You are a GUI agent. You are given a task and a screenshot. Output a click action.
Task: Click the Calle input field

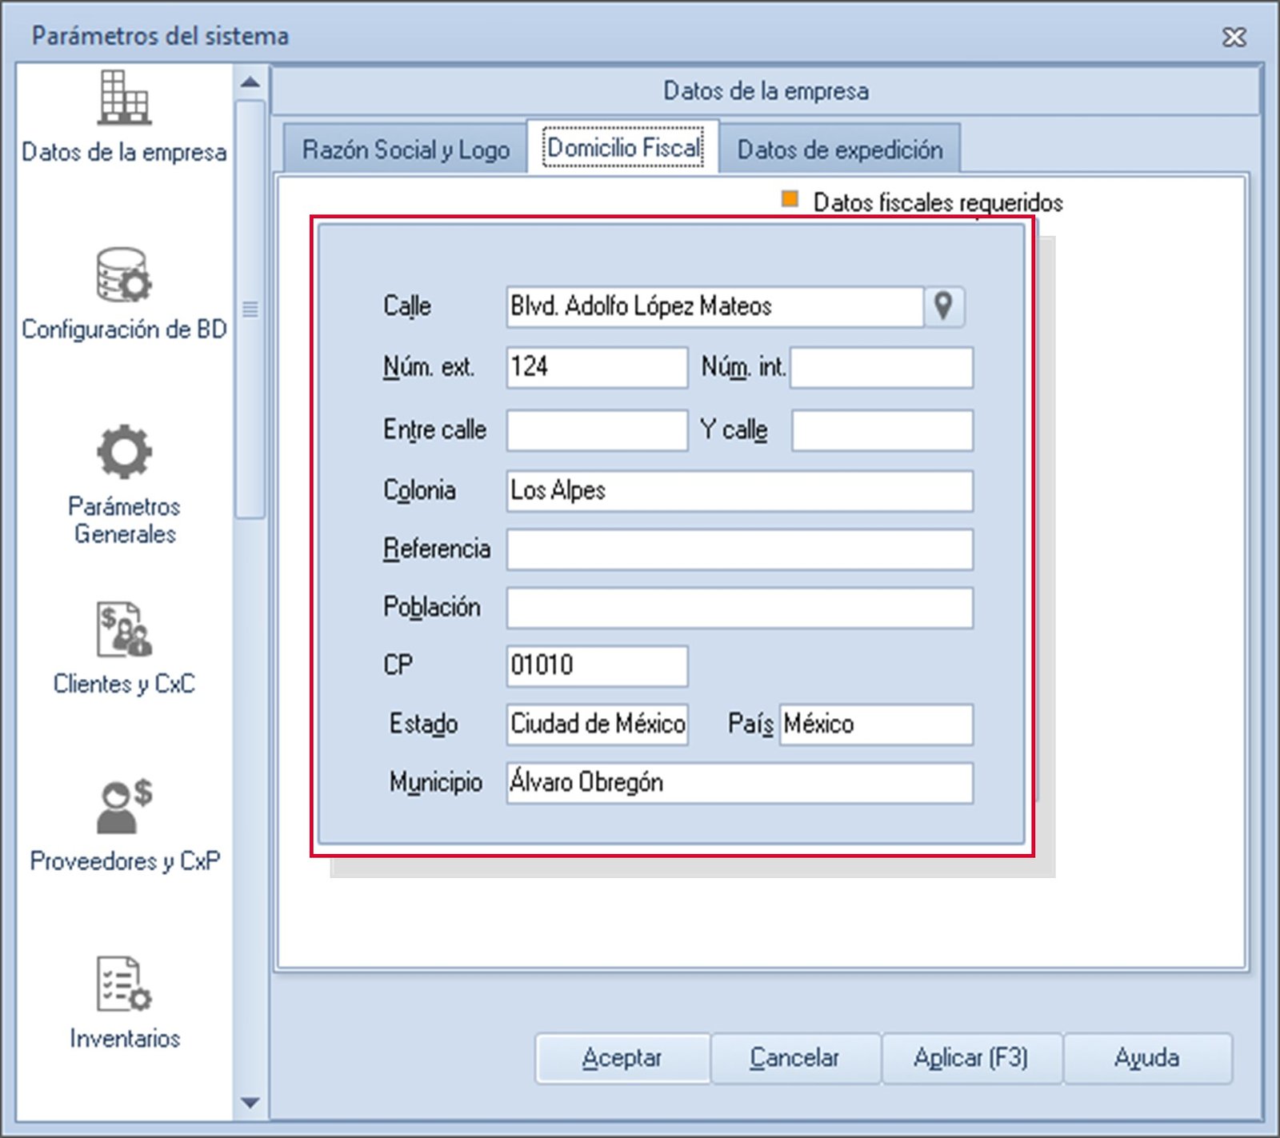pyautogui.click(x=715, y=306)
